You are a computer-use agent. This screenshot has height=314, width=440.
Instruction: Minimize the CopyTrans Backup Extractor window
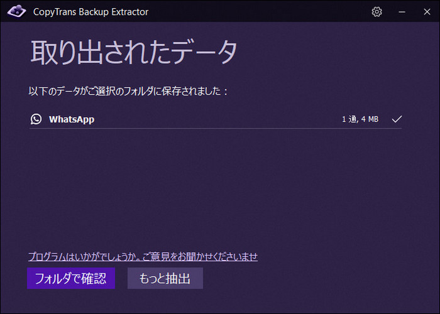click(x=402, y=12)
